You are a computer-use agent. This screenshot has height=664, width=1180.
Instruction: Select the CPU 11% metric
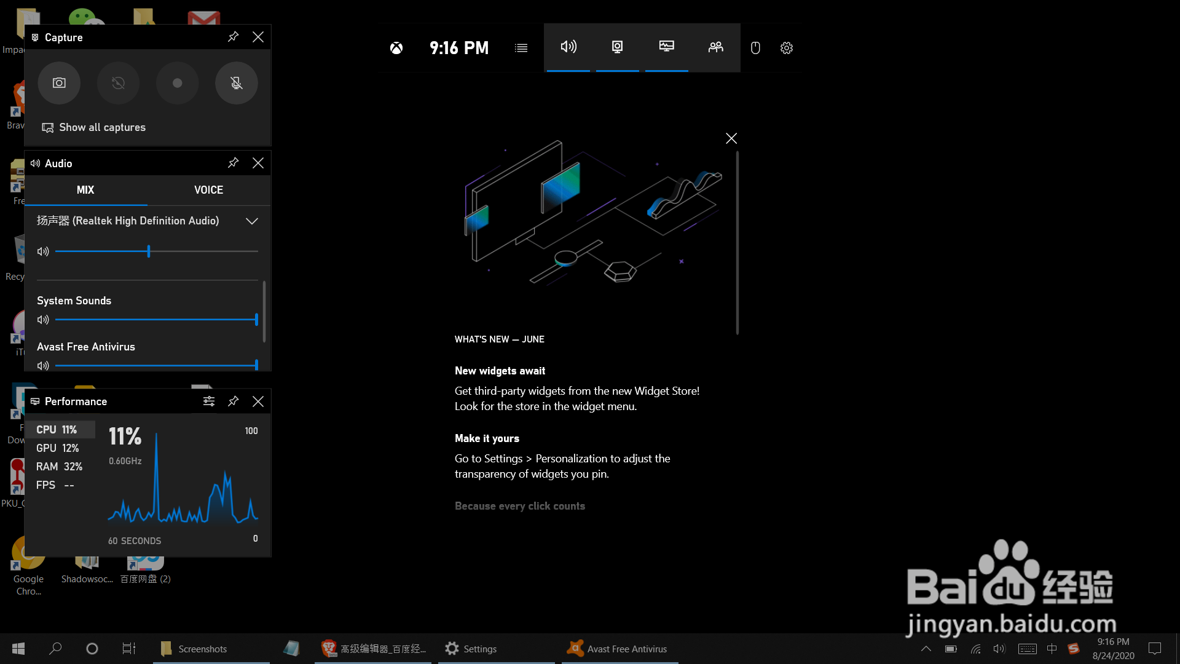[x=60, y=430]
